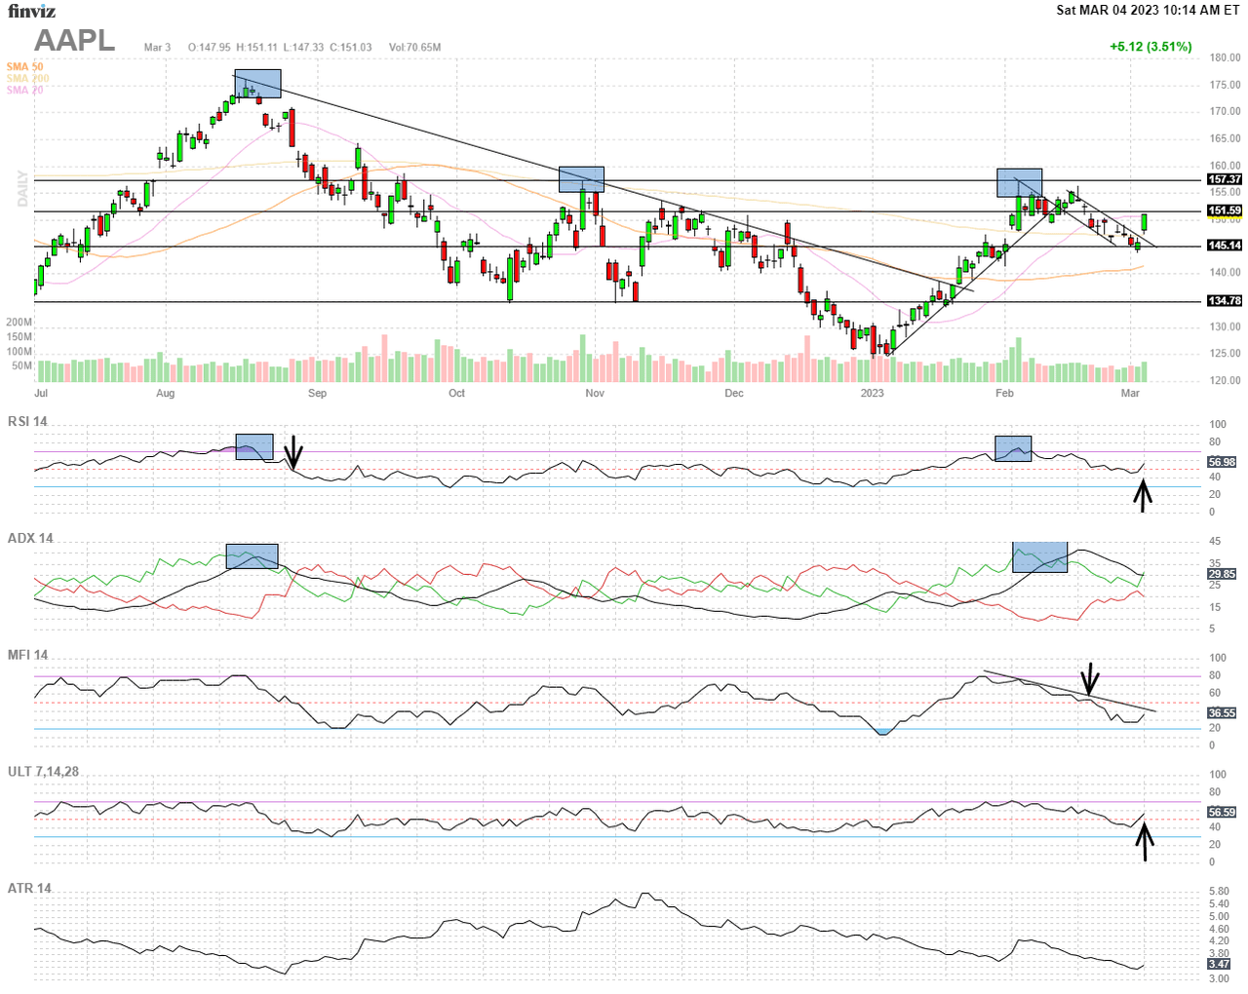Screen dimensions: 1248x994
Task: Click the +5.12 (3.51%) change value
Action: tap(1150, 47)
